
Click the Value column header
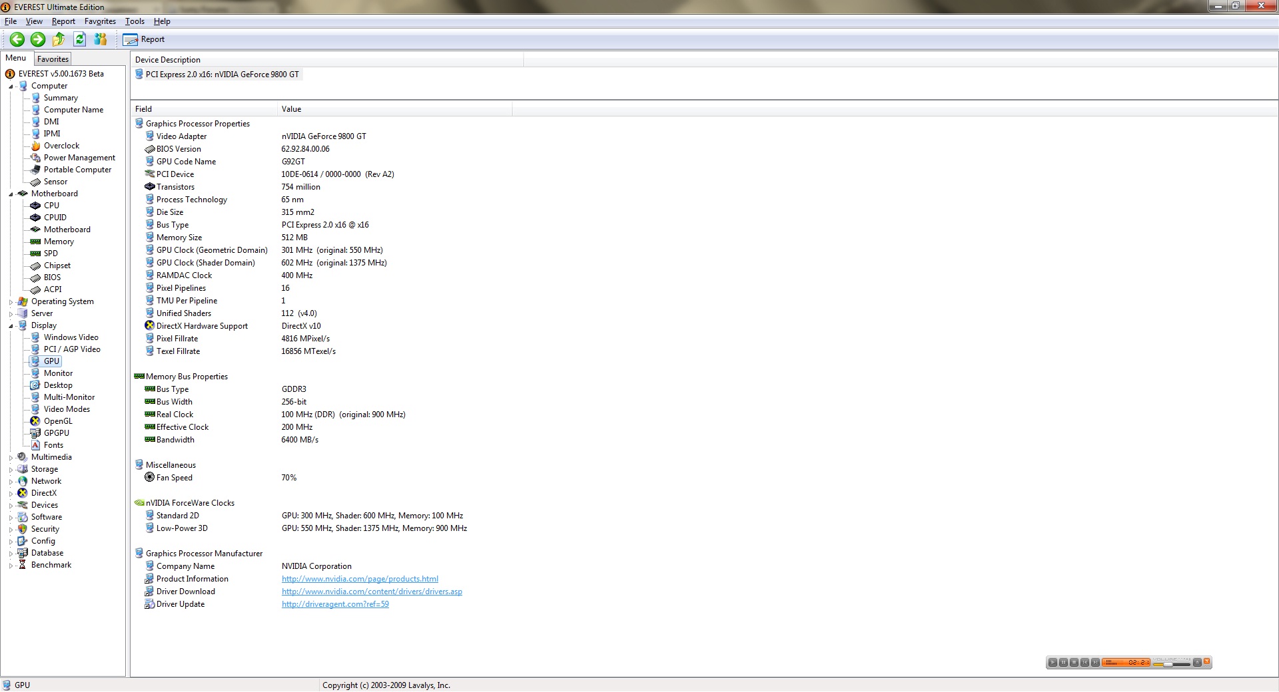tap(291, 109)
